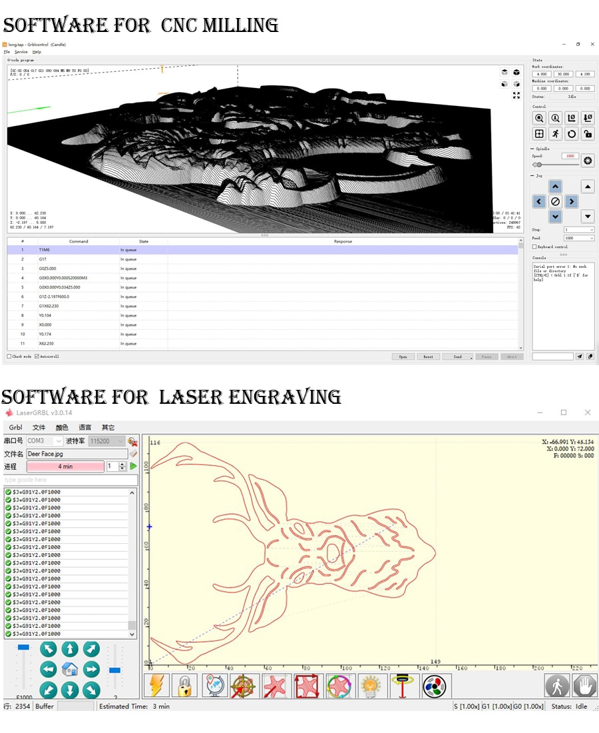
Task: Untick the Autoscroll checkbox
Action: tap(37, 357)
